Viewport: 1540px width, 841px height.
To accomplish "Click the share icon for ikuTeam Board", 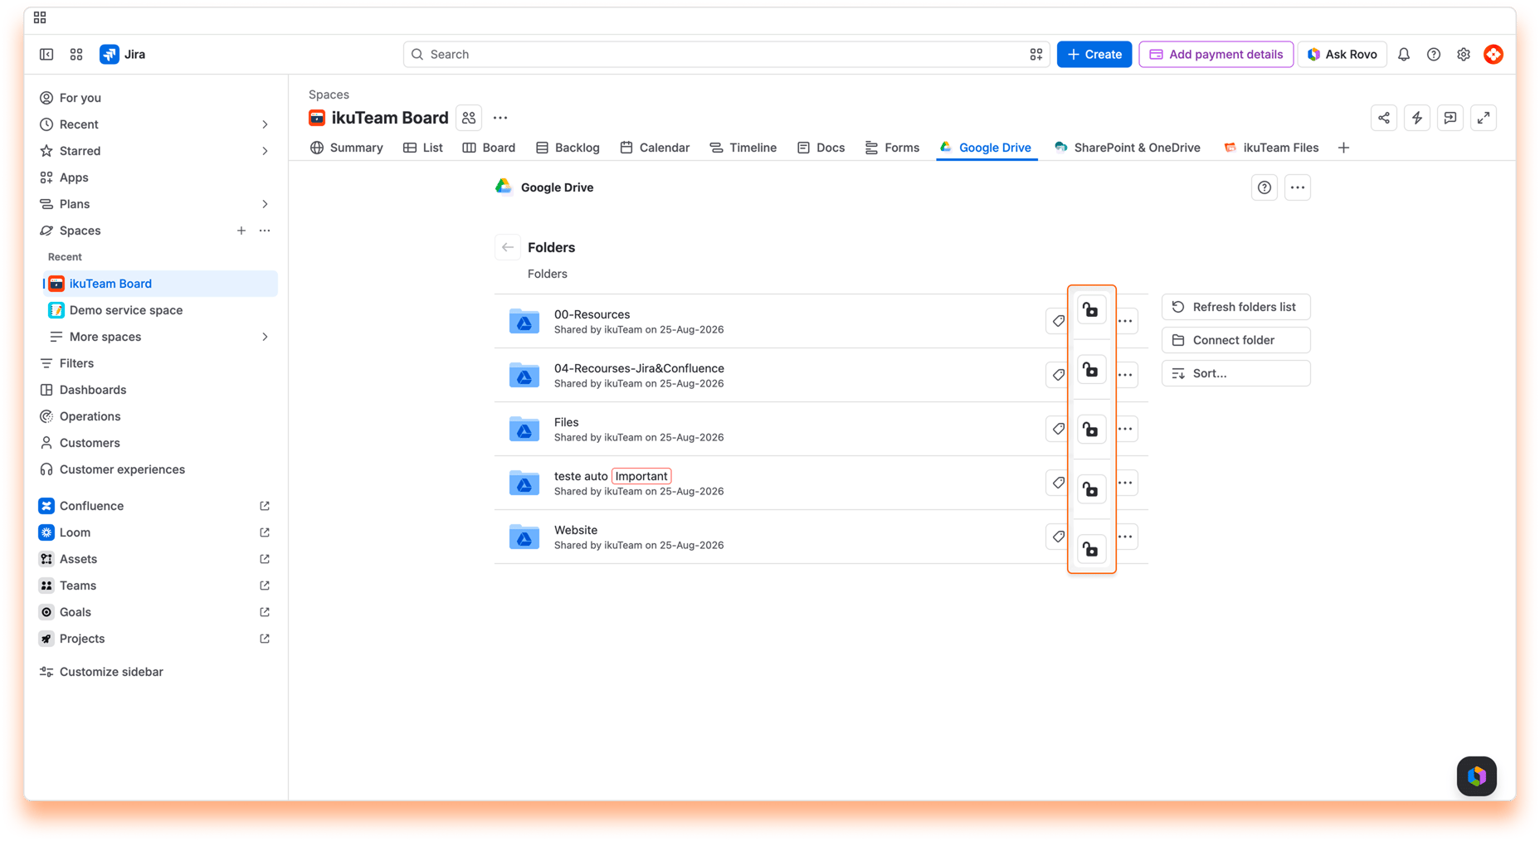I will 1383,118.
